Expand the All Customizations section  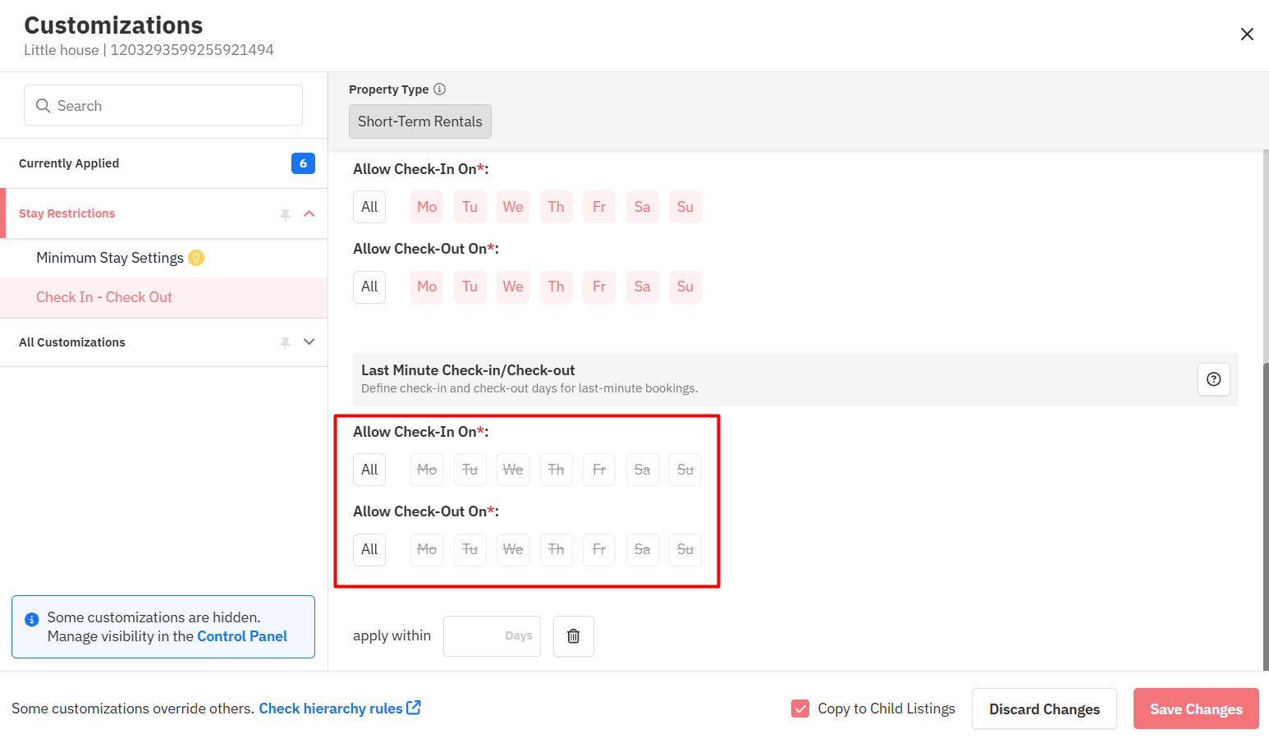pos(309,342)
